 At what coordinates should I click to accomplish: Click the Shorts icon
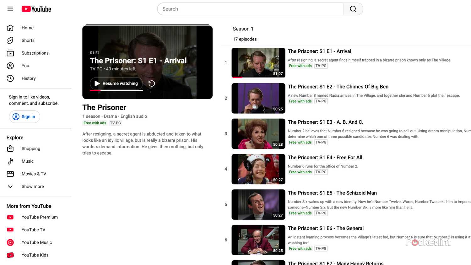10,41
